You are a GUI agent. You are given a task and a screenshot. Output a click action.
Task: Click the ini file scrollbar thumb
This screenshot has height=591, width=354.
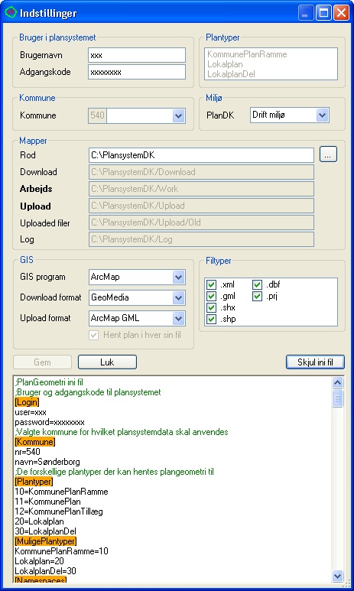[x=337, y=398]
